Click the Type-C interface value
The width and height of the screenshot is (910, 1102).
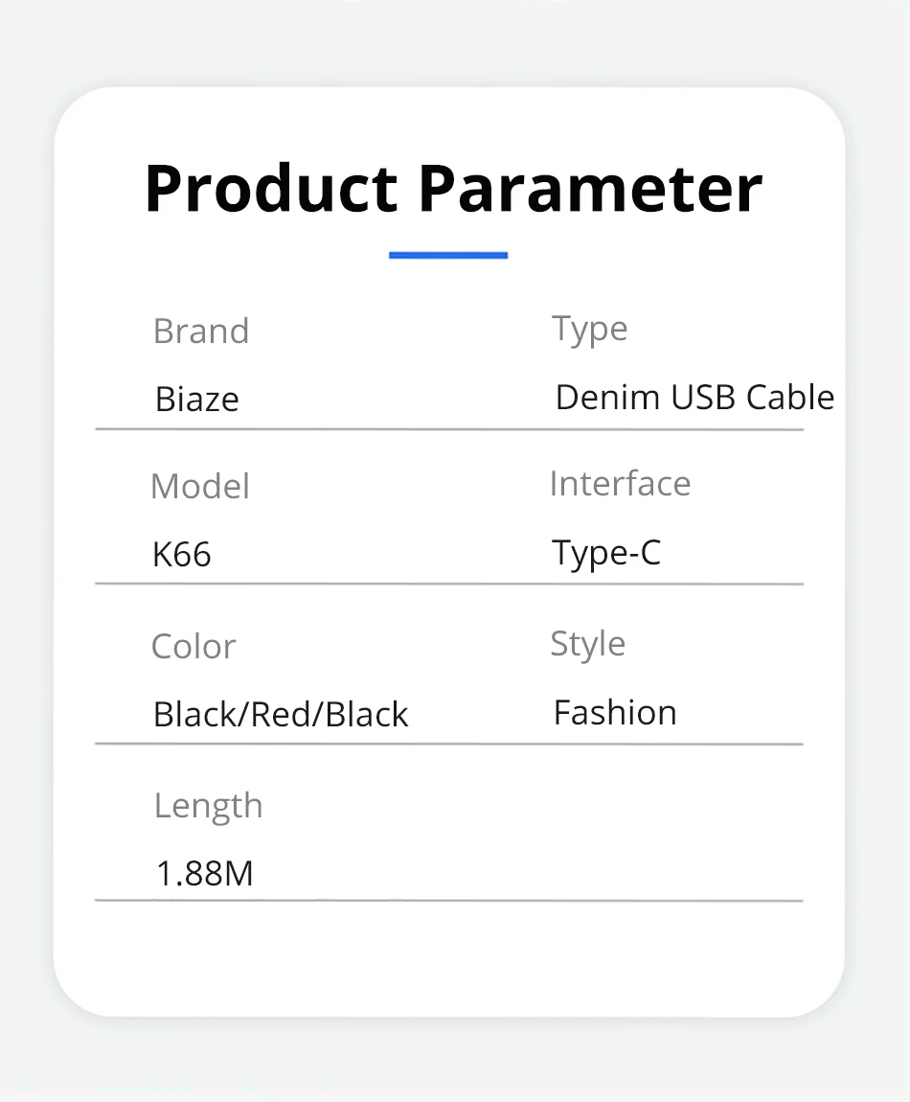(x=606, y=554)
